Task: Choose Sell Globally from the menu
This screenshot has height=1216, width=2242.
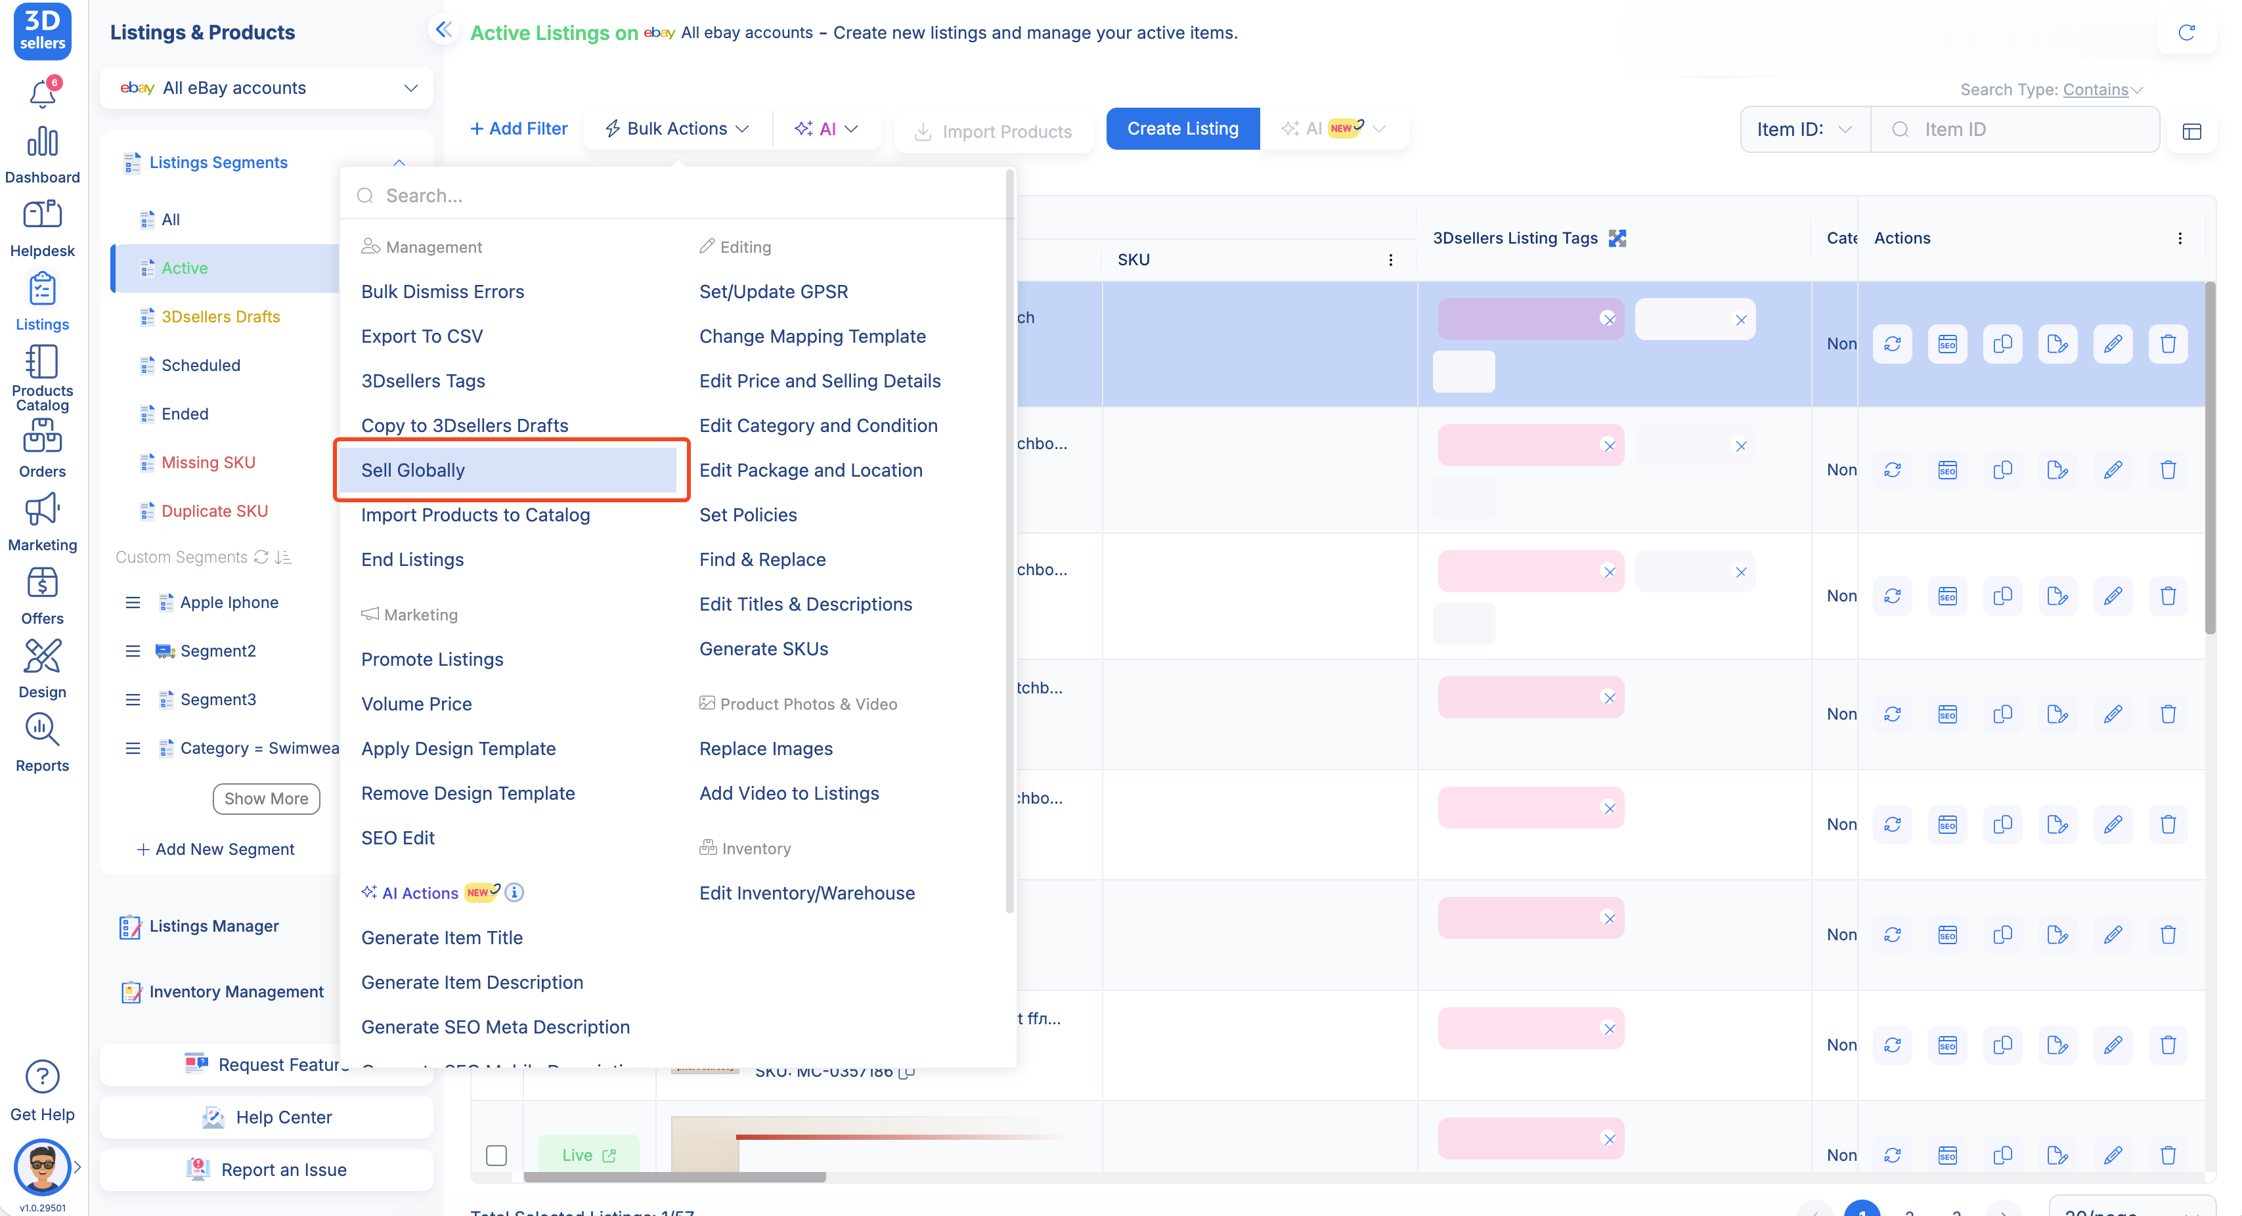Action: click(414, 469)
